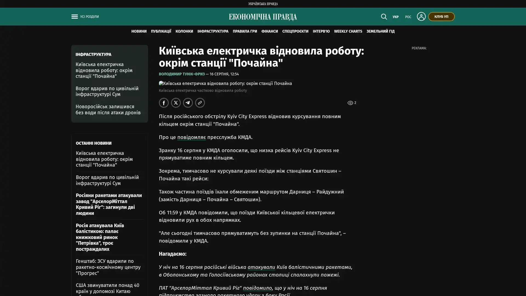Open the Спецпроєкти section

click(295, 31)
